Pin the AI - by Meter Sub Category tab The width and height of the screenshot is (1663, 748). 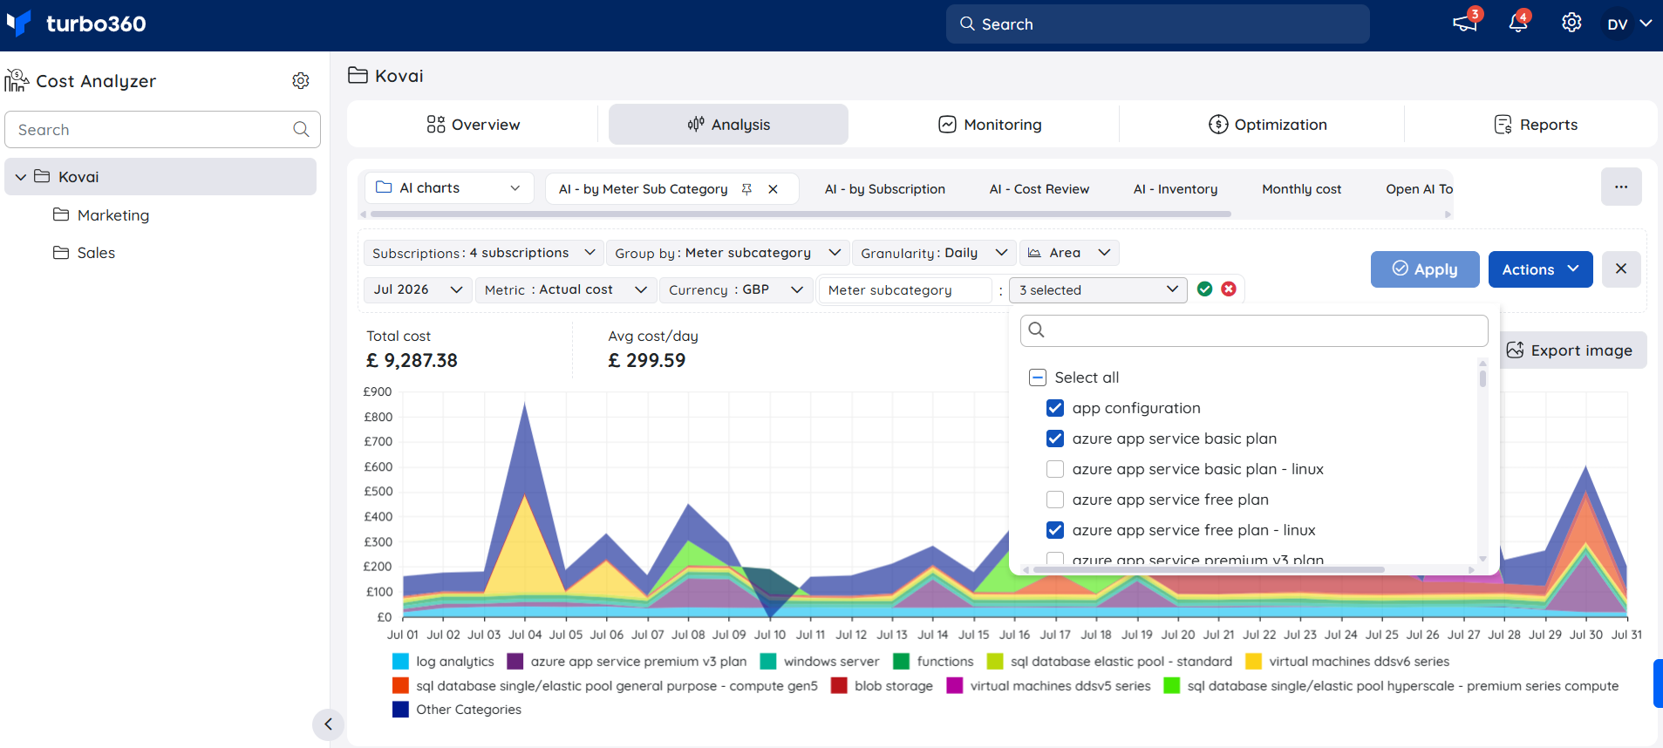[746, 188]
